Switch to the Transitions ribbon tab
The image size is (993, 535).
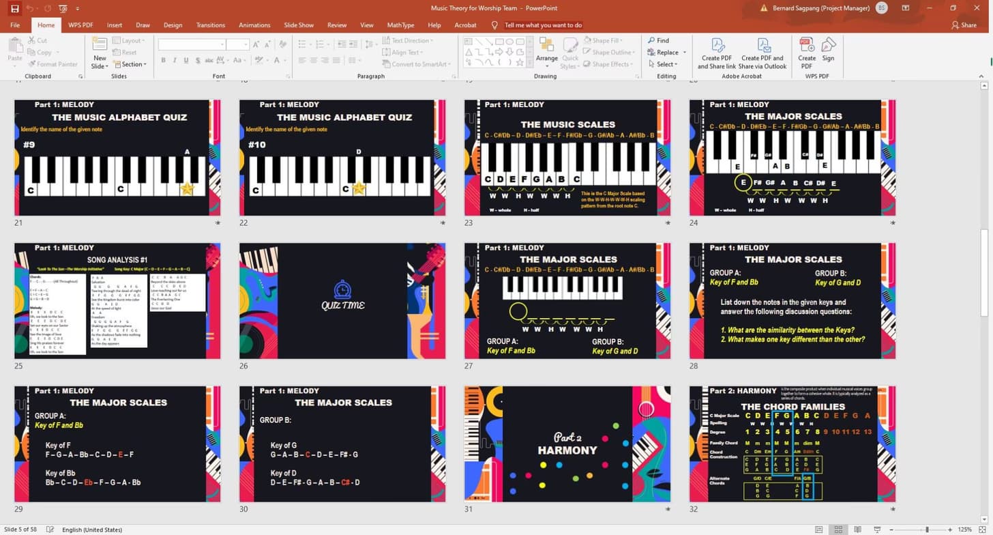click(x=210, y=25)
